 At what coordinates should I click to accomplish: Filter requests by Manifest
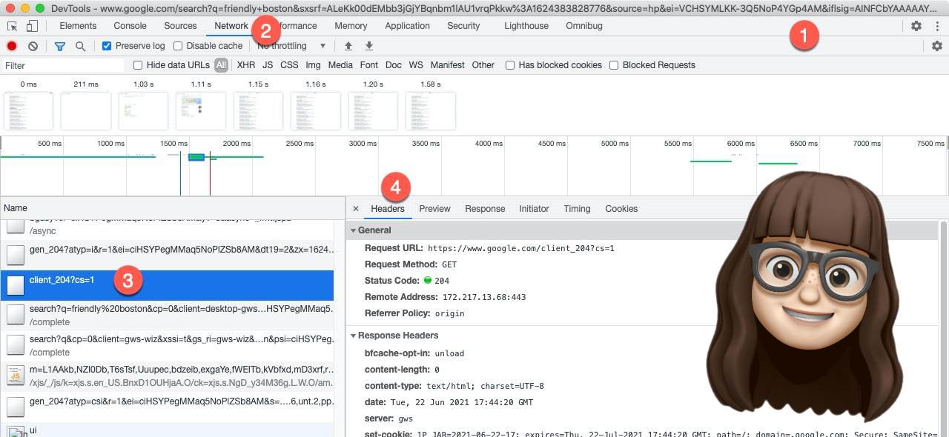tap(447, 65)
